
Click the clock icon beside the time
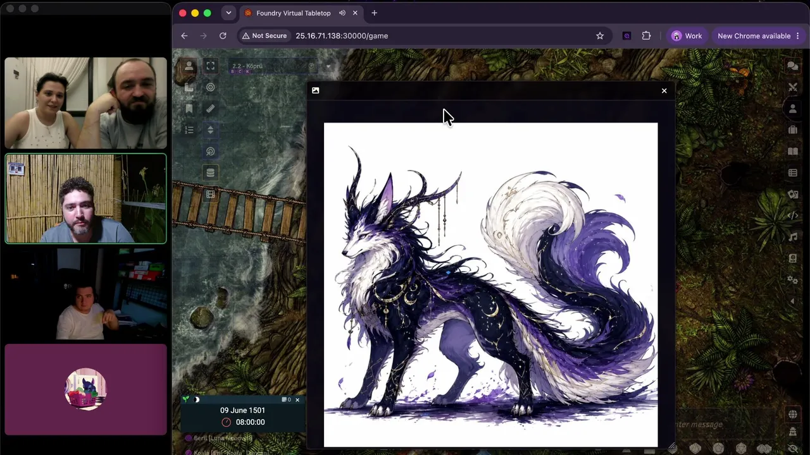click(x=226, y=422)
